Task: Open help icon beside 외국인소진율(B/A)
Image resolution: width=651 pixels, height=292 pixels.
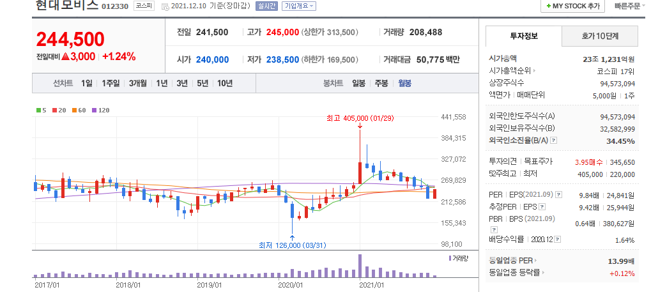Action: click(x=553, y=141)
